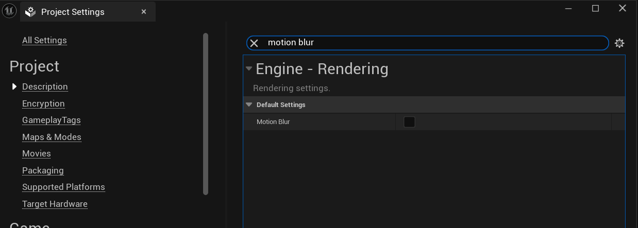Click the Engine - Rendering heading
This screenshot has width=638, height=228.
click(x=322, y=69)
